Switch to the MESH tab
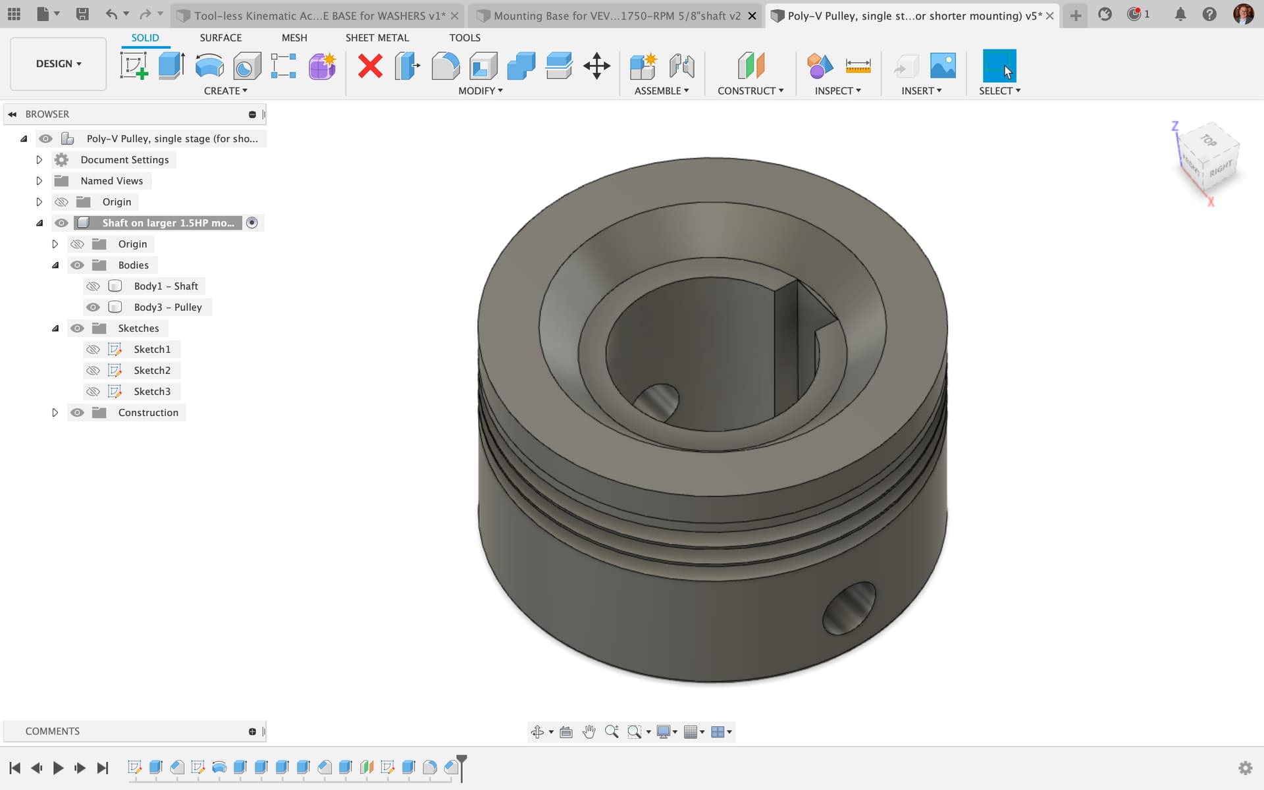 294,38
